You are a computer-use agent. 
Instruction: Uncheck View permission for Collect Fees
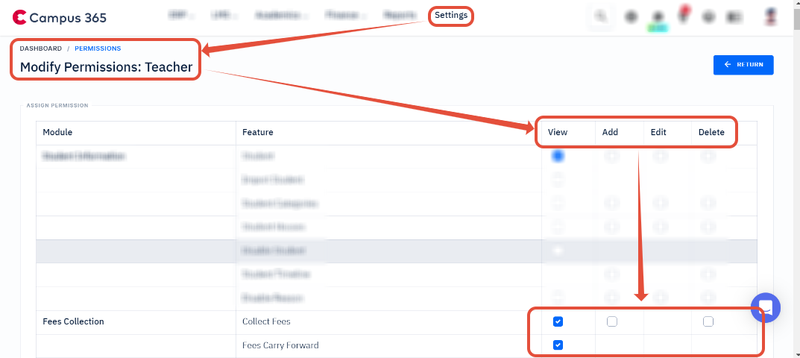558,321
